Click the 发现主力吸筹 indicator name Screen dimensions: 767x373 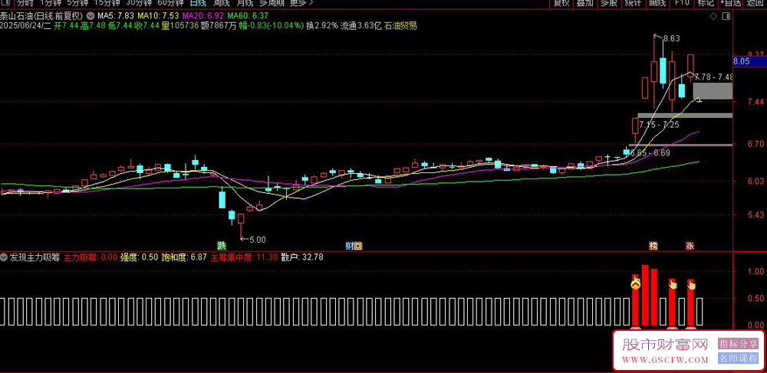click(x=35, y=257)
